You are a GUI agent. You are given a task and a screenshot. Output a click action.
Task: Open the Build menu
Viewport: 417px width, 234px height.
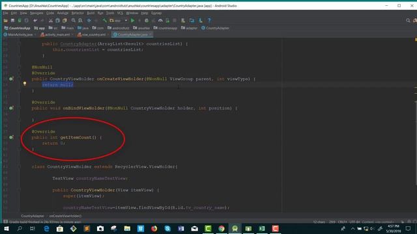click(91, 13)
